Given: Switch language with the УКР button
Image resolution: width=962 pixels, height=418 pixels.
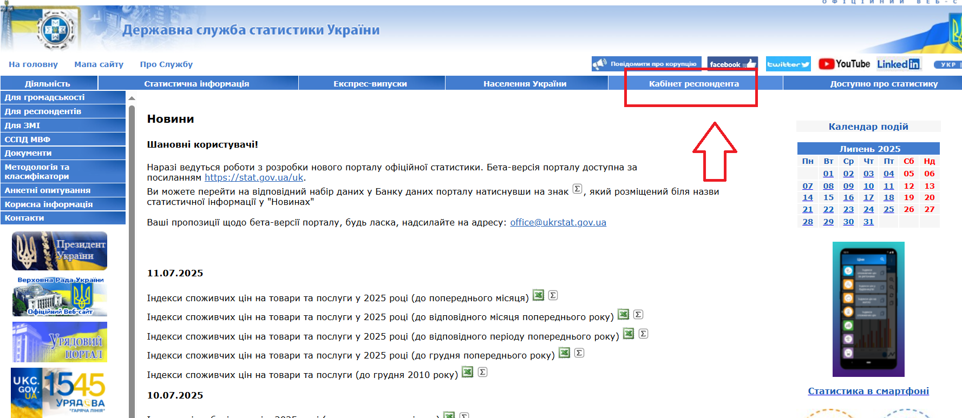Looking at the screenshot, I should [947, 64].
